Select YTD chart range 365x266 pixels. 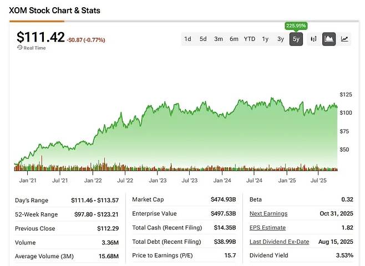(250, 39)
